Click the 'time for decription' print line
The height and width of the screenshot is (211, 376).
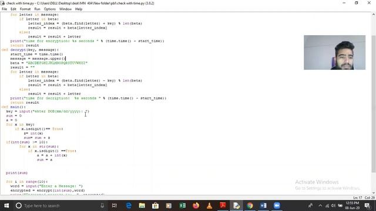88,98
